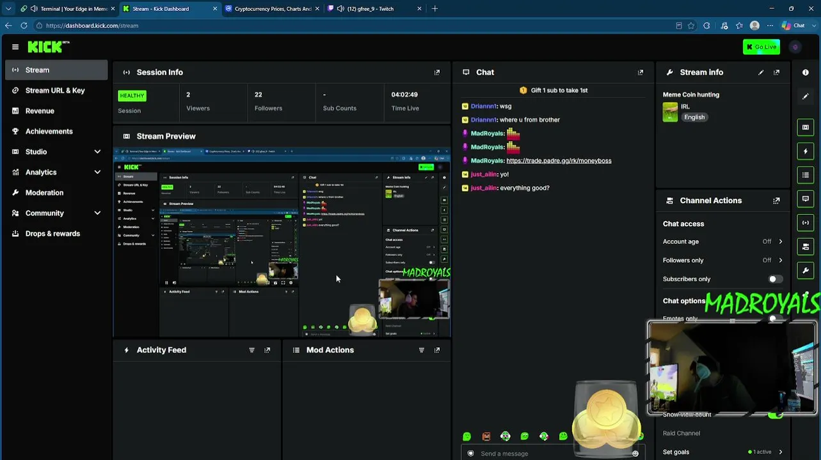Toggle the activity feed lightning icon in right rail

[x=806, y=151]
